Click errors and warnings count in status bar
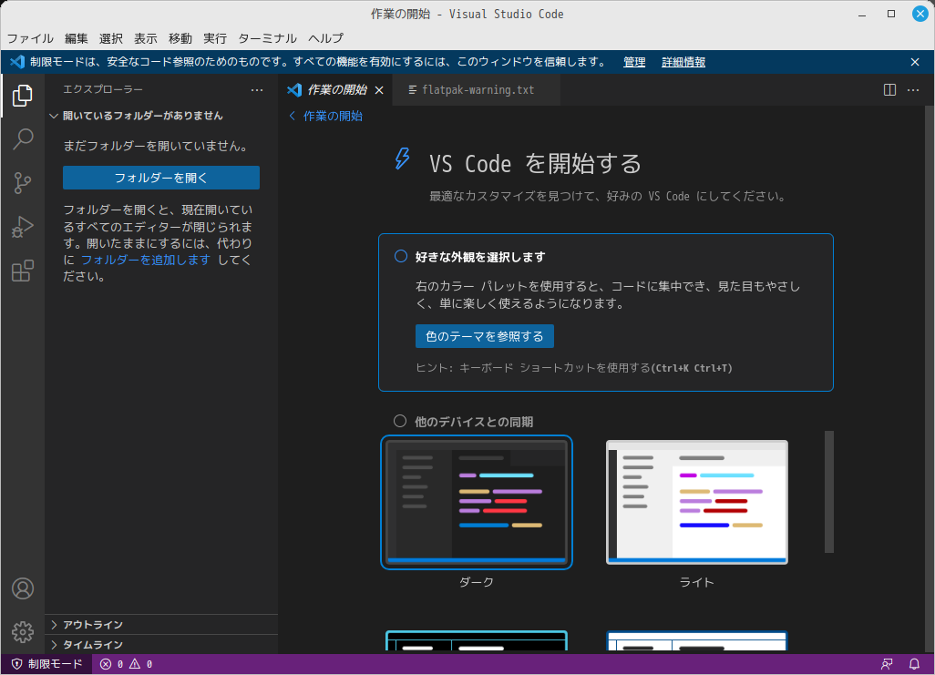The height and width of the screenshot is (675, 935). [126, 664]
